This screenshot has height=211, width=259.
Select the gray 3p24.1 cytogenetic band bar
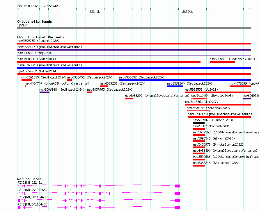134,28
